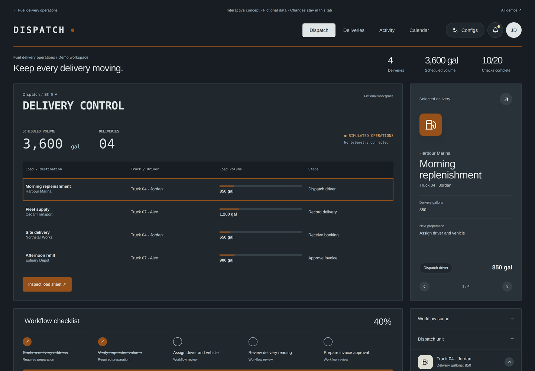Select Afternoon refill Estuary Depot row

[x=208, y=258]
